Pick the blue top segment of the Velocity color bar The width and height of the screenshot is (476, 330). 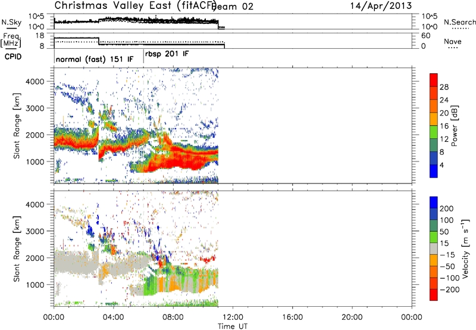coord(434,203)
